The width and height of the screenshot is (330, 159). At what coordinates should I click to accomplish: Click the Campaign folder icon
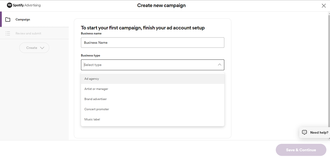8,20
